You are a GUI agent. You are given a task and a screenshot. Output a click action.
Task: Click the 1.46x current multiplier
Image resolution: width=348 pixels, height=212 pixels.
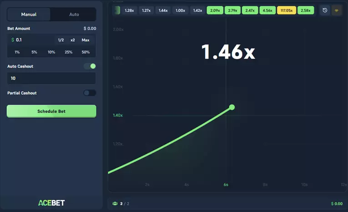228,52
